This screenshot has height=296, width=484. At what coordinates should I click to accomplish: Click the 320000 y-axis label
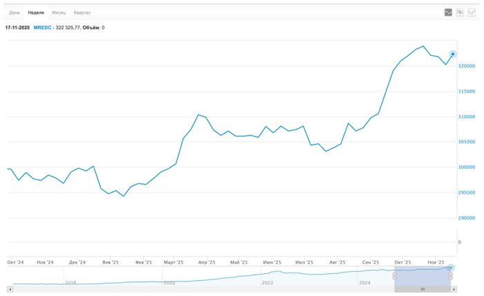(x=469, y=66)
